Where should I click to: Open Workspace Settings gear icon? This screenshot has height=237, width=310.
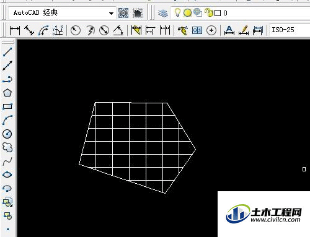coord(123,13)
